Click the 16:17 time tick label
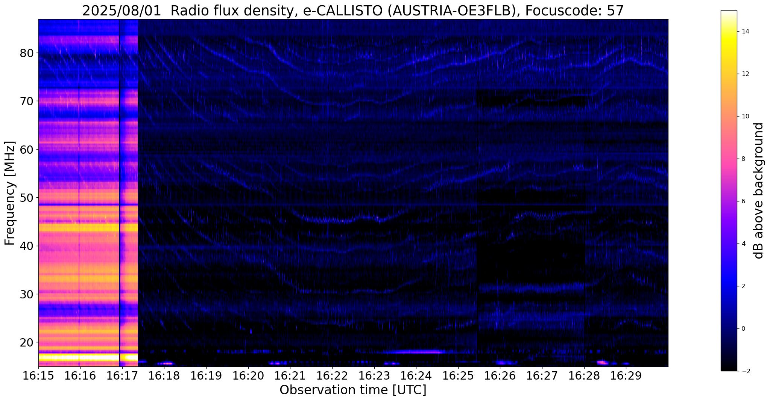Viewport: 770px width, 401px height. coord(122,376)
